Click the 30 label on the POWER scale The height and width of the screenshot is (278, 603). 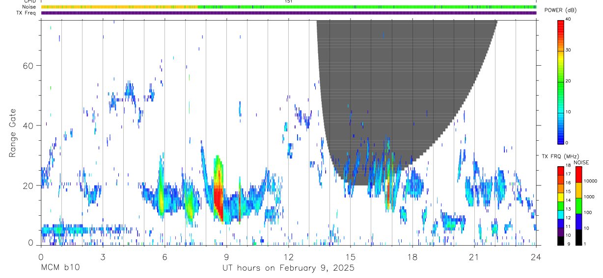coord(569,51)
